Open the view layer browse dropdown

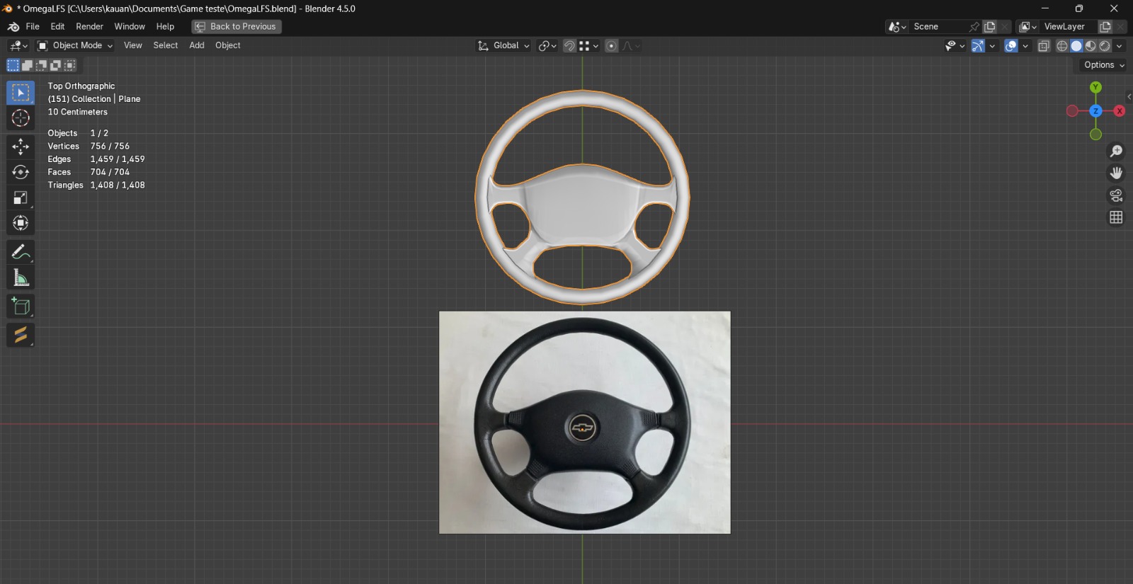(1027, 27)
